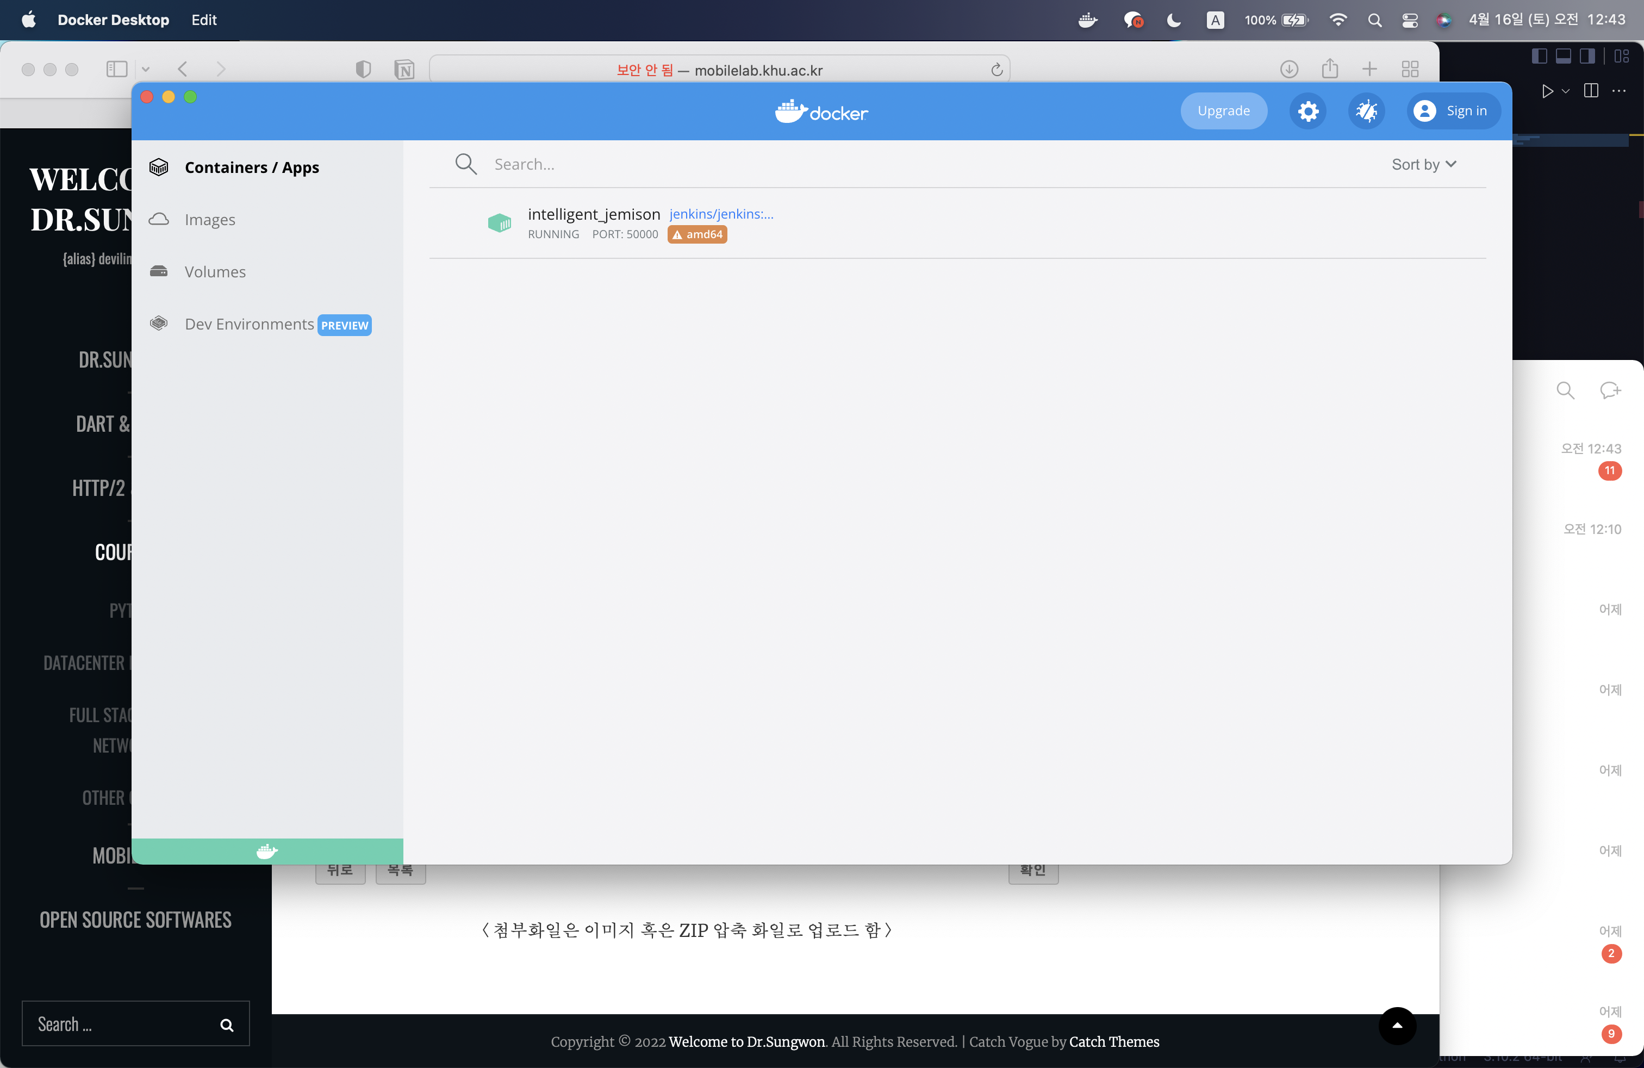Open OPEN SOURCE SOFTWARES menu link

pyautogui.click(x=135, y=920)
